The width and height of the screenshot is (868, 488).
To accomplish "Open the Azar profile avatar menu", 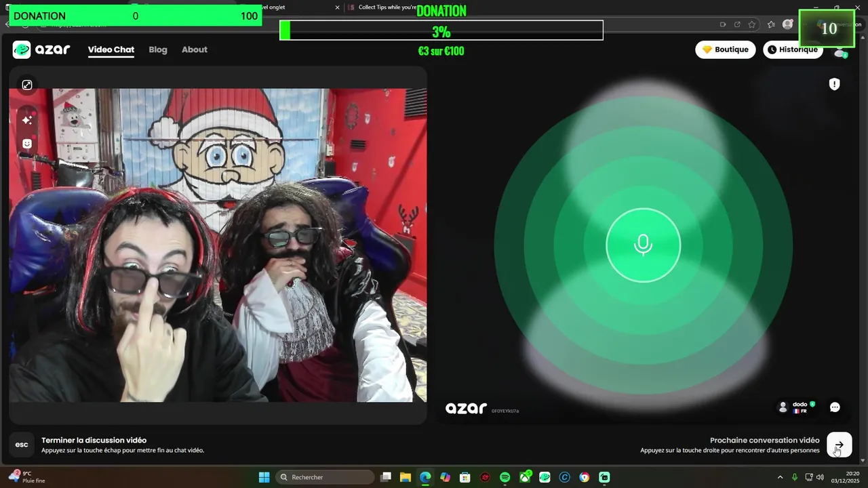I will pyautogui.click(x=840, y=52).
